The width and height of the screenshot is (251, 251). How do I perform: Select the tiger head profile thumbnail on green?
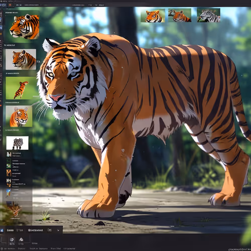(x=22, y=27)
